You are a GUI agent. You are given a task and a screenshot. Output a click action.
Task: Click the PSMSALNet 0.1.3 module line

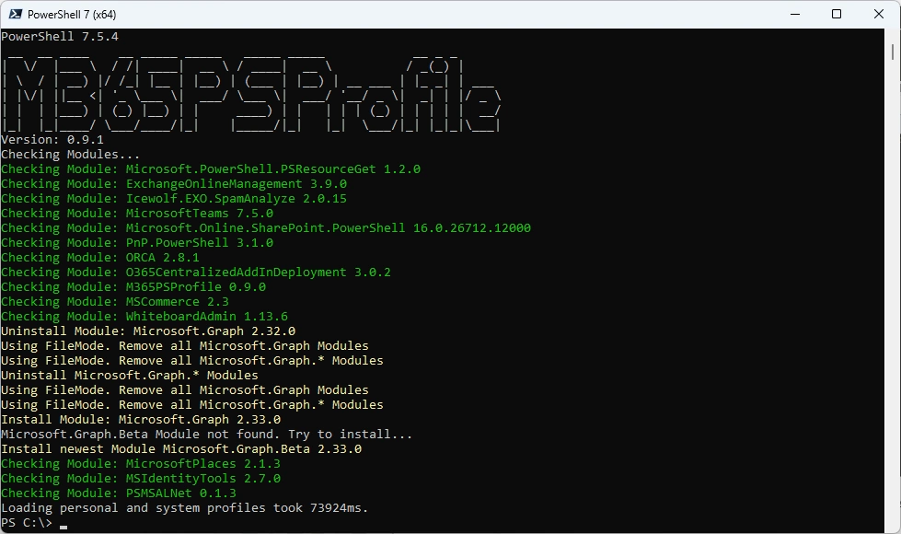click(119, 493)
